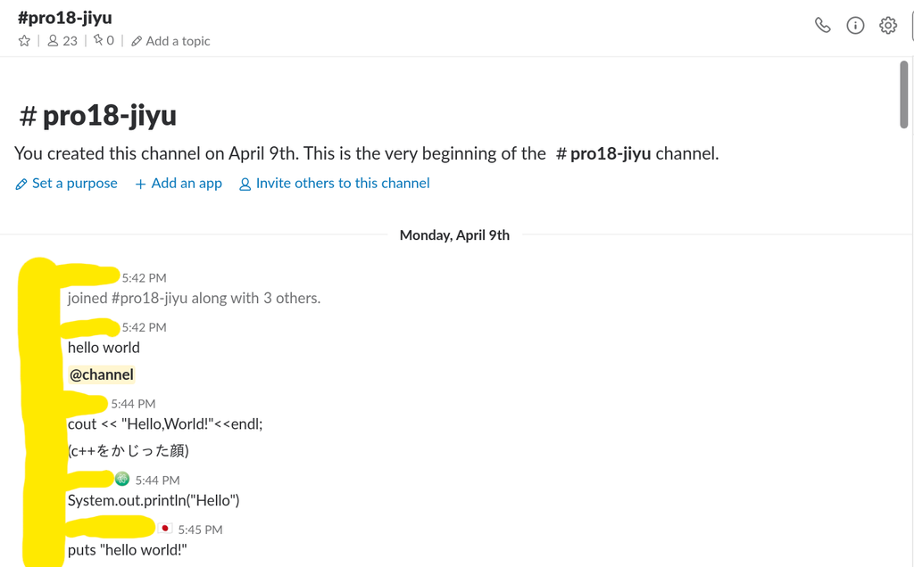Open channel settings gear icon
Screen dimensions: 914x567
(x=888, y=26)
